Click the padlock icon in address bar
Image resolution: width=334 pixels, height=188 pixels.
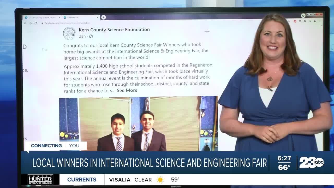pyautogui.click(x=42, y=23)
